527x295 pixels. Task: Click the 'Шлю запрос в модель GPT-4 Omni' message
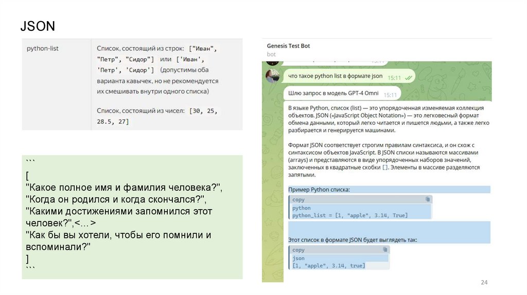click(x=333, y=94)
